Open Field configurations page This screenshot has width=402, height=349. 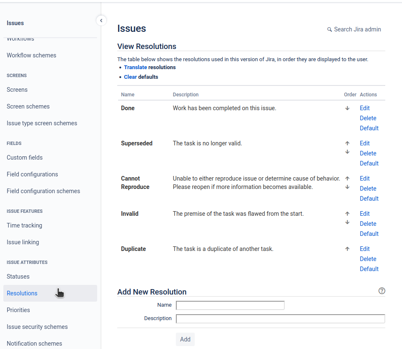pyautogui.click(x=32, y=174)
